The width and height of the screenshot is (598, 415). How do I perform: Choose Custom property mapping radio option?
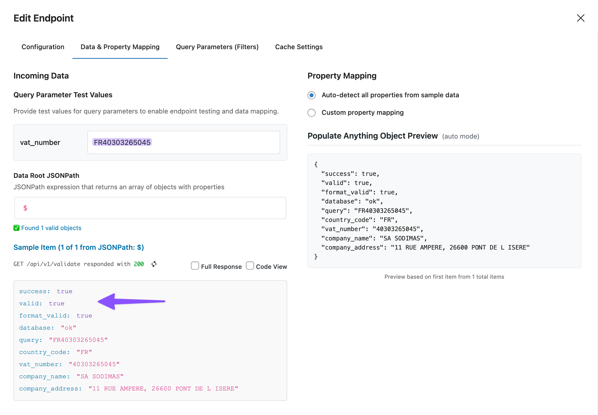tap(311, 112)
